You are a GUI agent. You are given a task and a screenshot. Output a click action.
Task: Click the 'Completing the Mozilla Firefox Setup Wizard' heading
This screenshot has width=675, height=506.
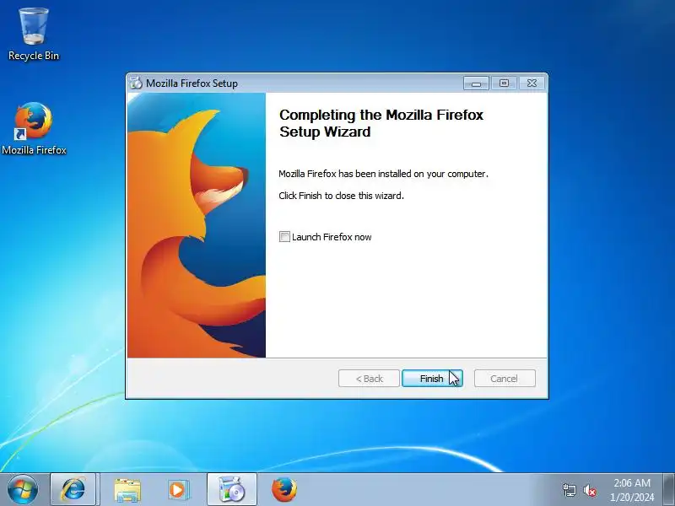tap(381, 123)
